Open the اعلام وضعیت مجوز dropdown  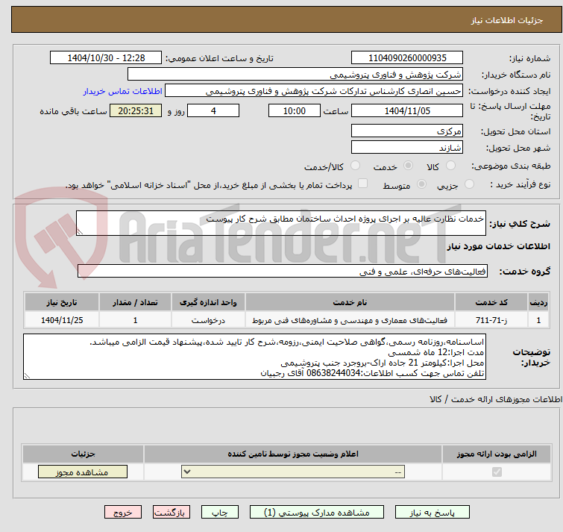(x=293, y=472)
